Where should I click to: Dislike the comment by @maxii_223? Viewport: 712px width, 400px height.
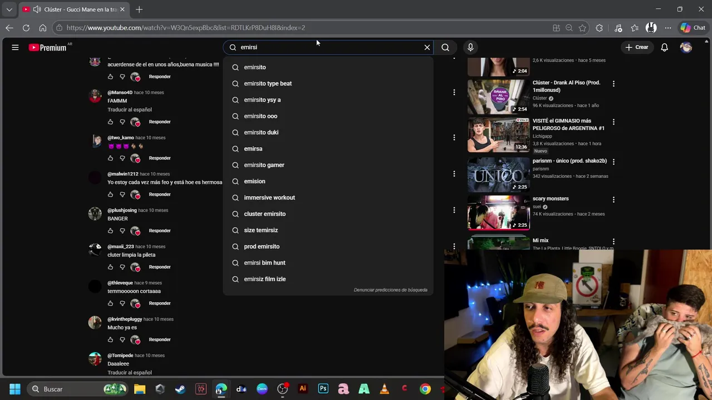pyautogui.click(x=122, y=267)
